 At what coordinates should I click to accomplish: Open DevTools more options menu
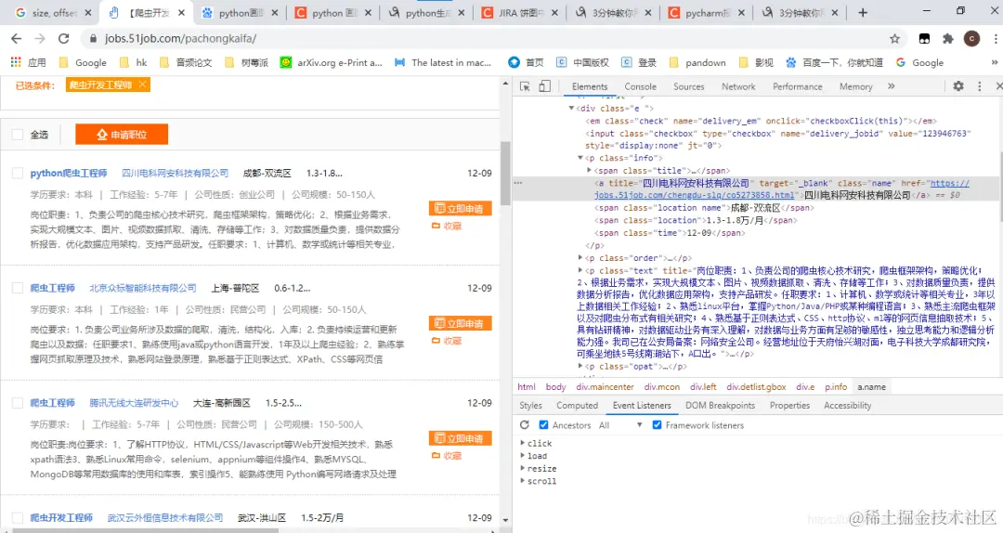980,85
